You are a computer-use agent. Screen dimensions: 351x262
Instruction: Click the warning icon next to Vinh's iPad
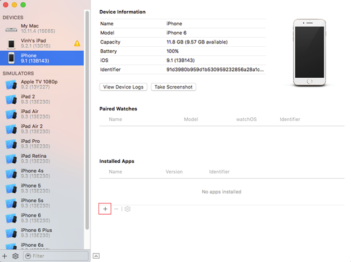tap(77, 43)
